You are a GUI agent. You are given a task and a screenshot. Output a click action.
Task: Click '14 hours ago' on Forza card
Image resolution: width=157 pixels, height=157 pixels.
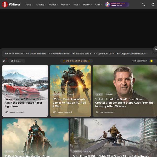tap(21, 94)
